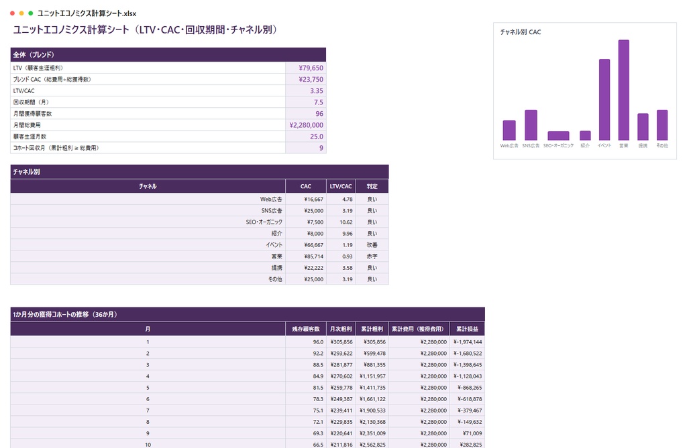The width and height of the screenshot is (687, 448).
Task: Click the red close window dot
Action: tap(12, 13)
